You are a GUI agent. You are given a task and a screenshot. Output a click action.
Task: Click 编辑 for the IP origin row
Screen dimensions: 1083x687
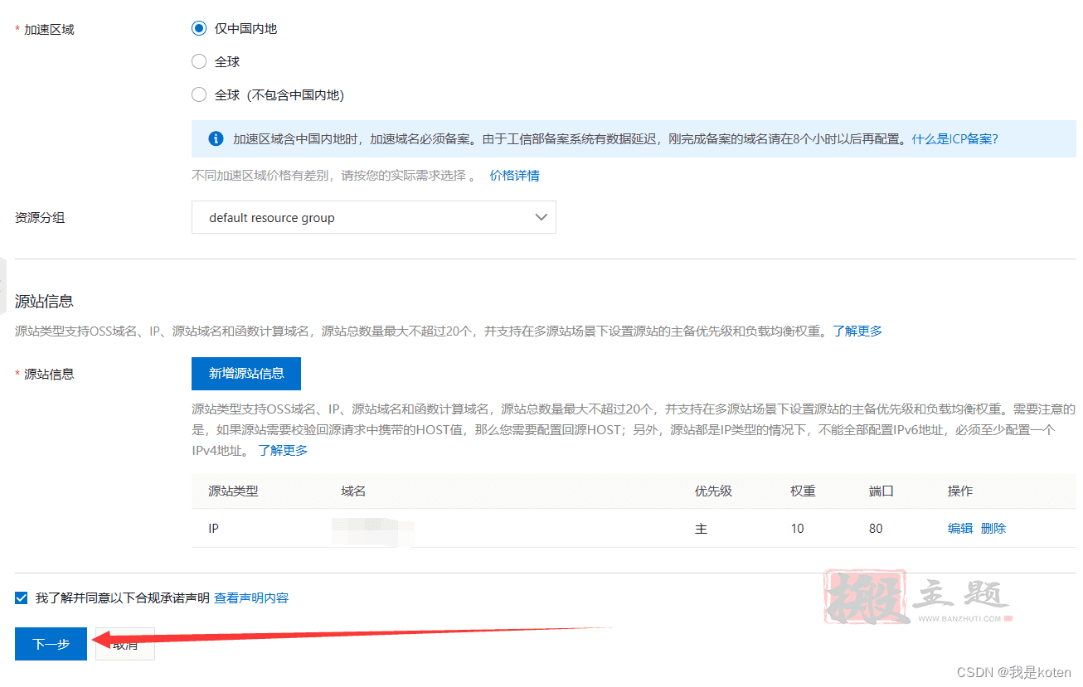(x=960, y=528)
